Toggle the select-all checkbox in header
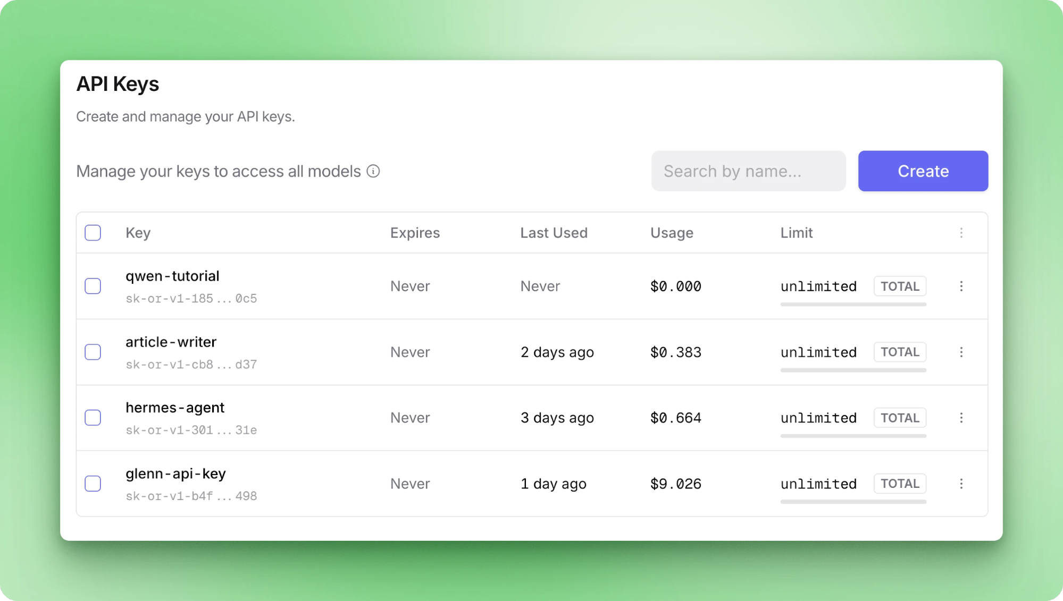 (x=93, y=233)
